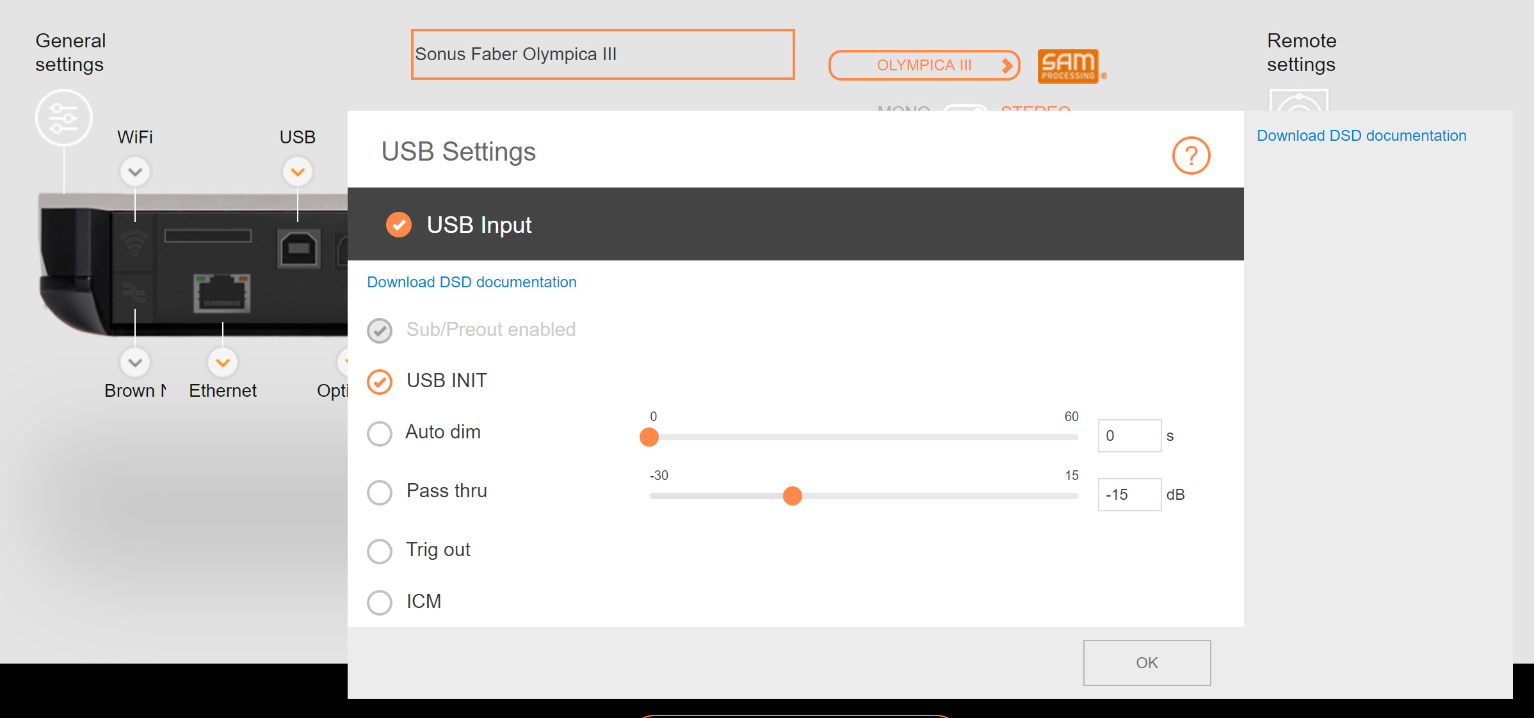The height and width of the screenshot is (718, 1534).
Task: Click the General settings label
Action: click(70, 52)
